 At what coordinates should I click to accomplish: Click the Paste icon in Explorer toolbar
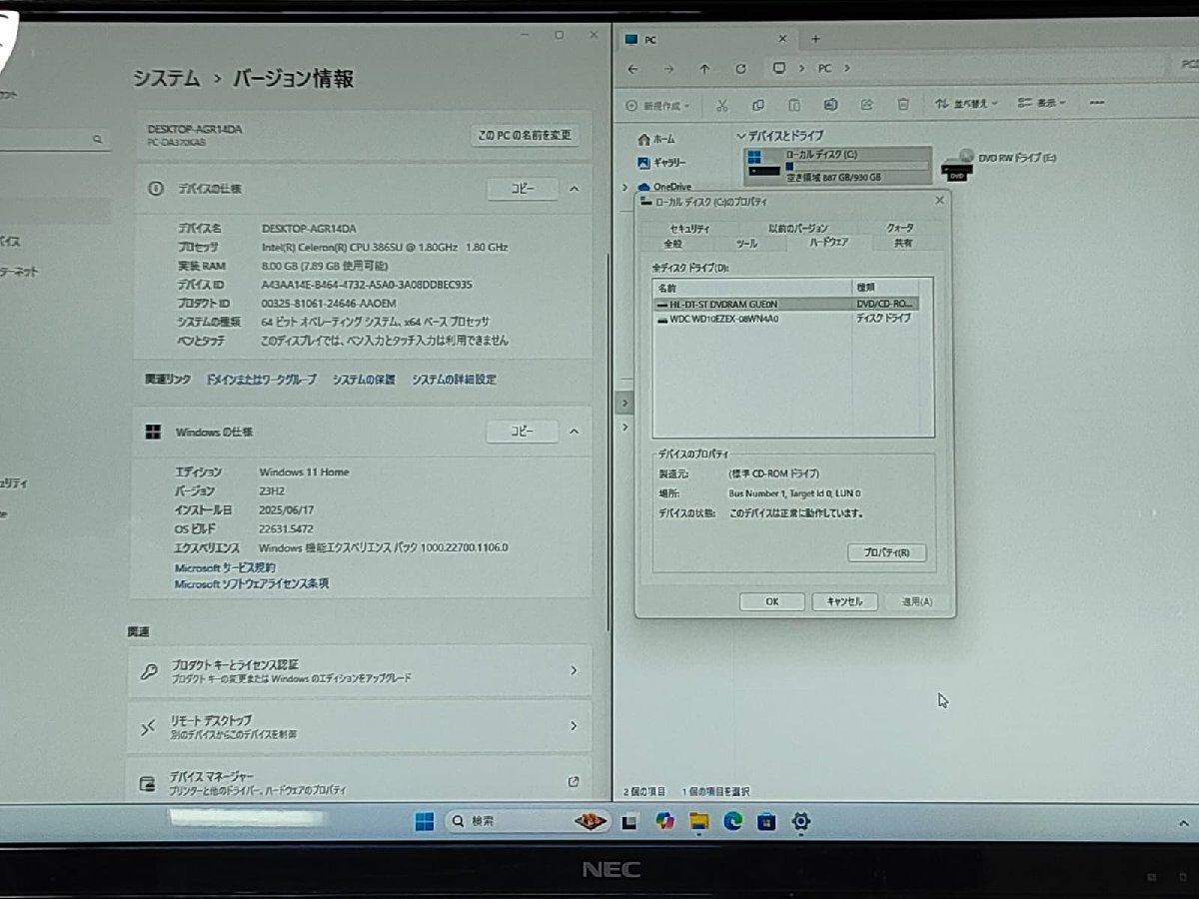[x=794, y=104]
